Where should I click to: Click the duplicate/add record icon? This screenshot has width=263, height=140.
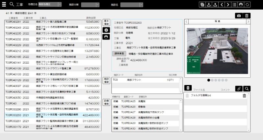pyautogui.click(x=203, y=5)
